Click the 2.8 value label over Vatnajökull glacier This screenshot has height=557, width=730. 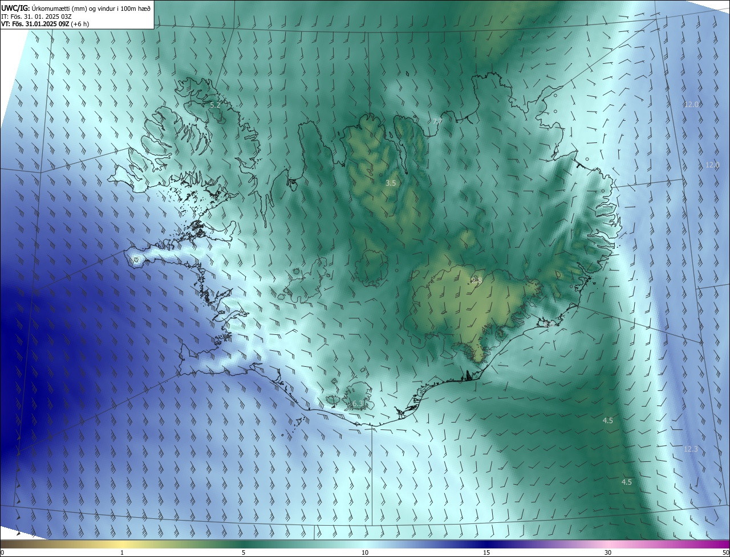477,280
